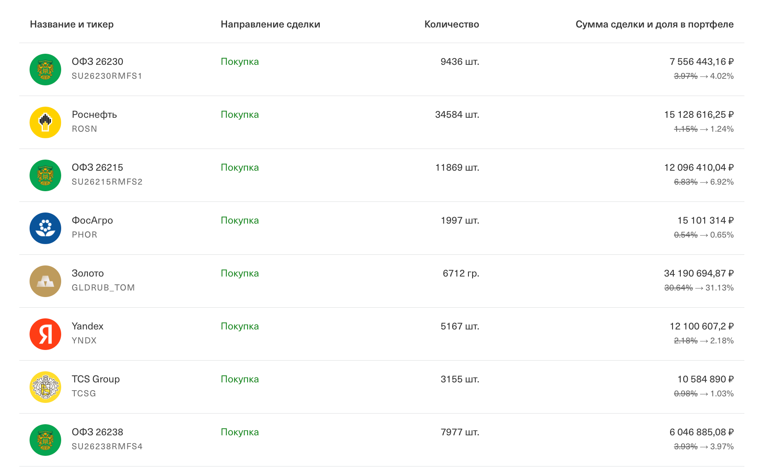Click the ФосАгро blue logo icon
776x471 pixels.
[45, 228]
